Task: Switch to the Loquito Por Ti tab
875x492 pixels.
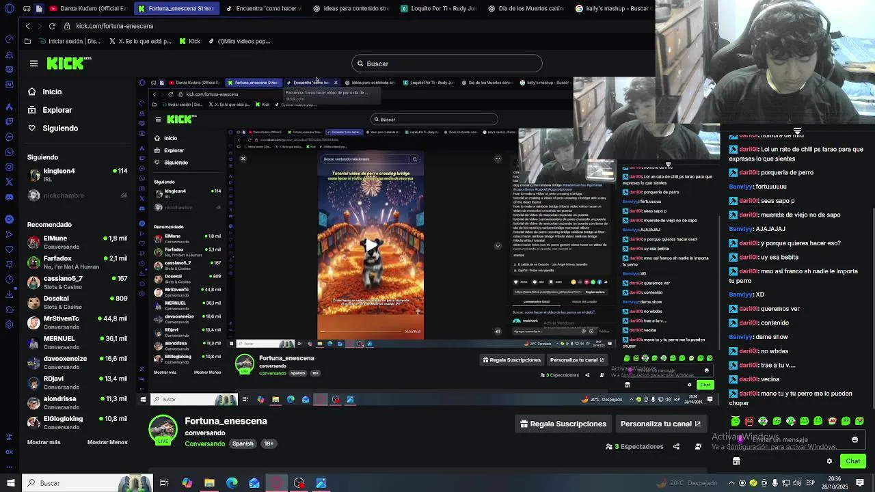Action: [x=438, y=9]
